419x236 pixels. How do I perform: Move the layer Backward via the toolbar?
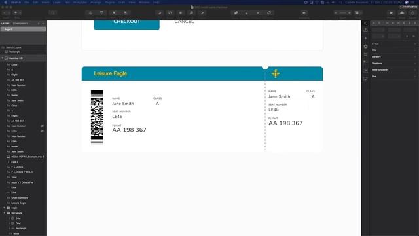(101, 13)
